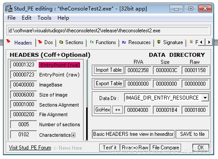This screenshot has height=159, width=218.
Task: Click File Alignment value 00000200
Action: 23,114
